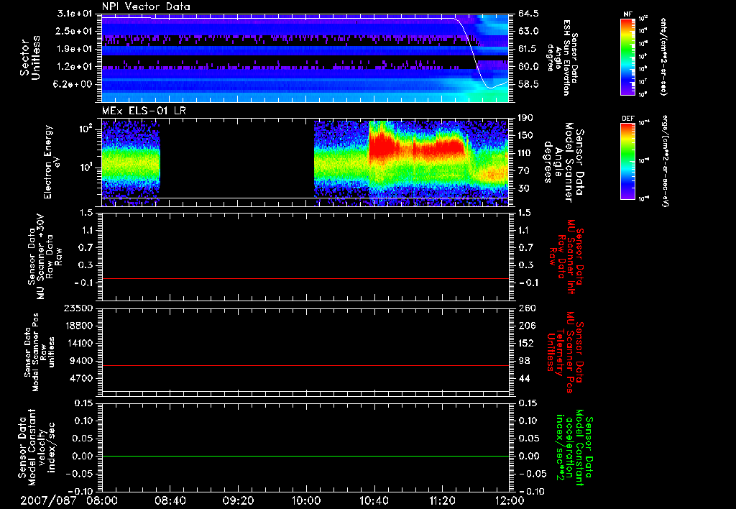Click the "1.9e+01" sector tick label
Viewport: 736px width, 509px height.
pyautogui.click(x=75, y=49)
